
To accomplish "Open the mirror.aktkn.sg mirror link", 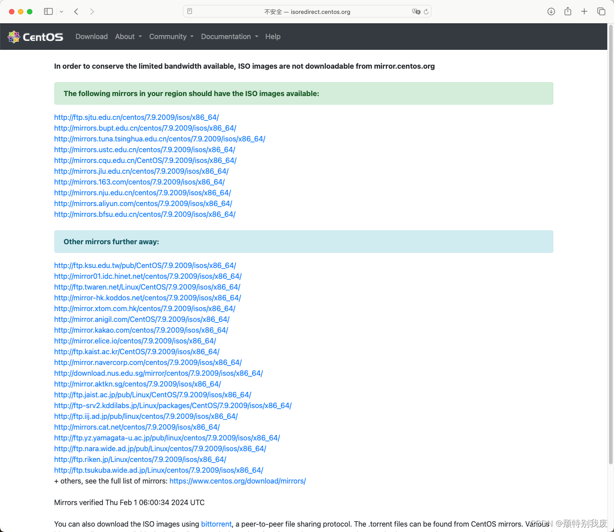I will coord(138,384).
